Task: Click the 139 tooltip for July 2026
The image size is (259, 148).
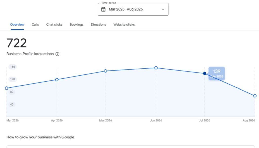Action: point(217,73)
